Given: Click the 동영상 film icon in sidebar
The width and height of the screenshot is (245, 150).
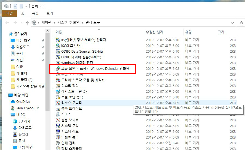Looking at the screenshot, I should point(15,134).
